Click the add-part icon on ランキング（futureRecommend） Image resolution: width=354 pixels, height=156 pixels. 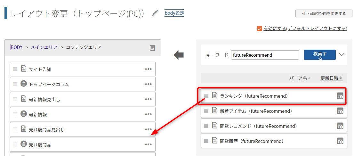coord(340,96)
